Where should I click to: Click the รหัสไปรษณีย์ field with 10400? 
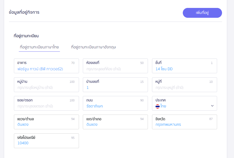46,143
